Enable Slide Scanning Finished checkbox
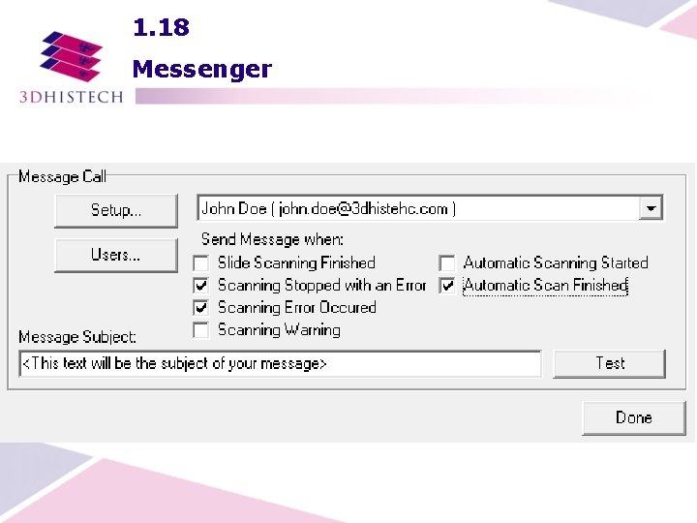The height and width of the screenshot is (523, 697). point(201,263)
